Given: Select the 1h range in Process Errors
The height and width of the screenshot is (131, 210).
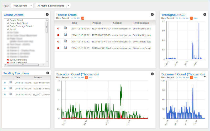Looking at the screenshot, I should (x=71, y=18).
